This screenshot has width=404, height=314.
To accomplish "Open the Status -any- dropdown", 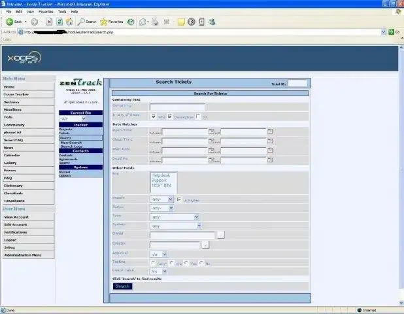I will point(162,208).
